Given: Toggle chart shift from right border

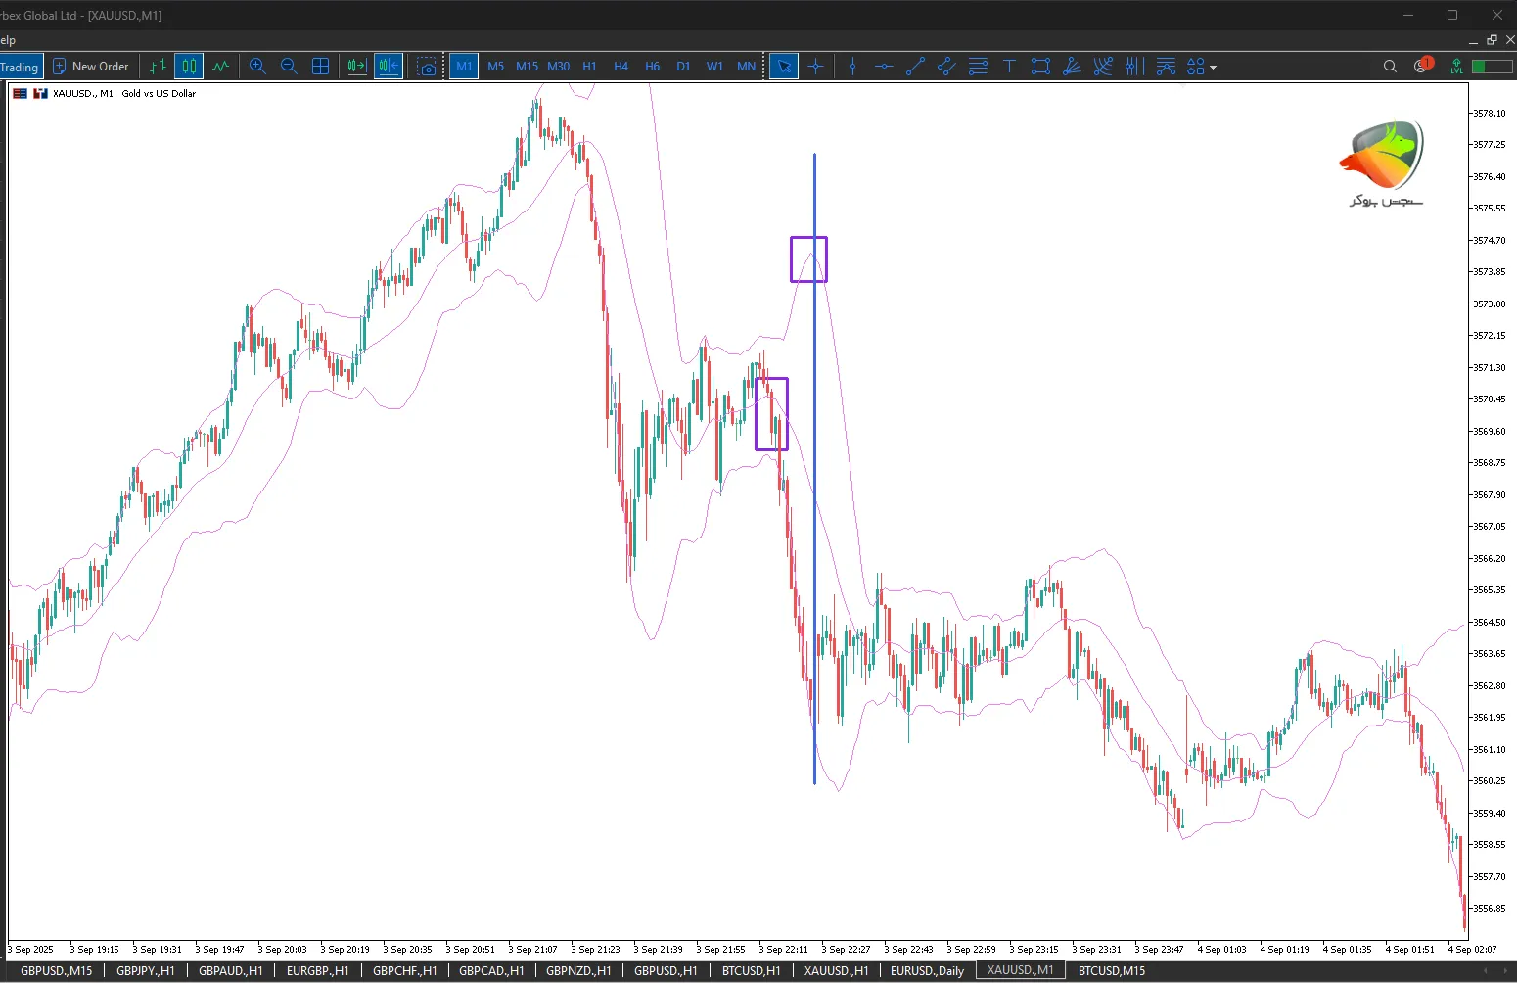Looking at the screenshot, I should 389,67.
